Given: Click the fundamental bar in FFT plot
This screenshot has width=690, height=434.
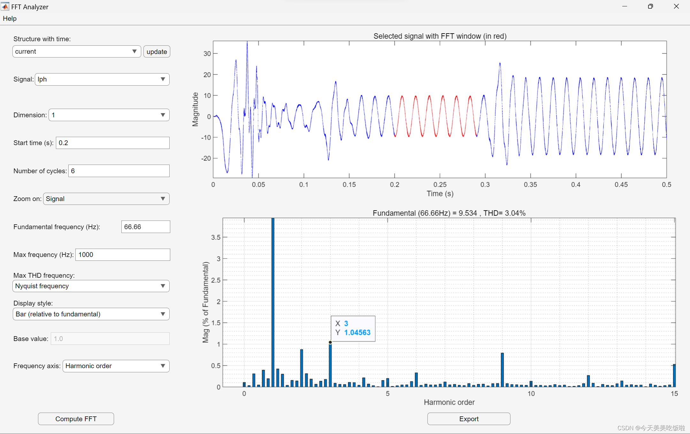Looking at the screenshot, I should (x=273, y=302).
